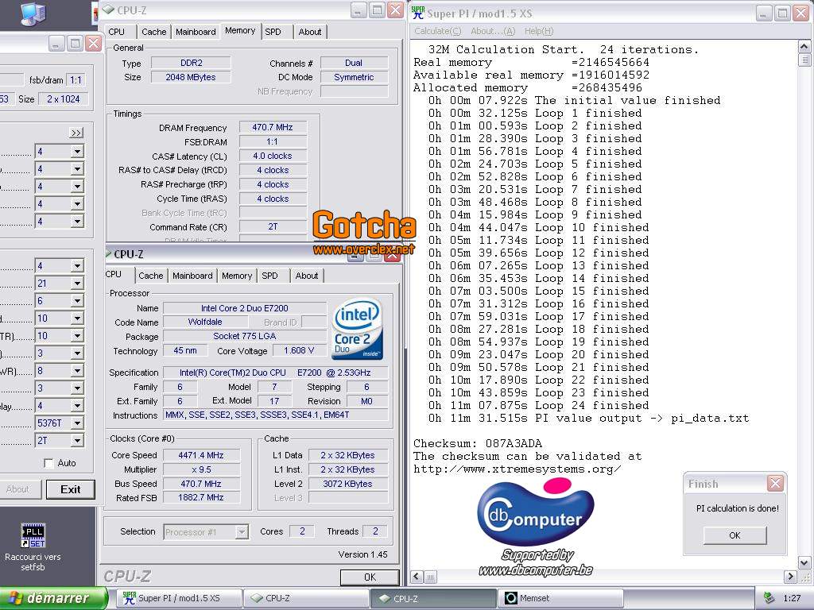
Task: Open the Processor #1 selection dropdown
Action: [x=242, y=531]
